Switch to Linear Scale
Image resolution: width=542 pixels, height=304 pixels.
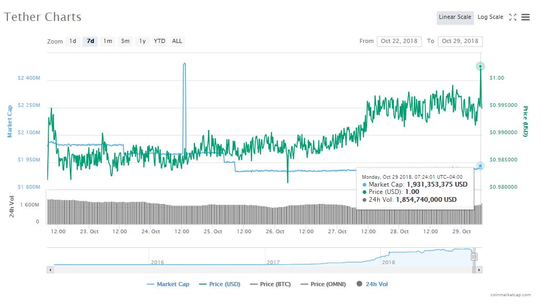455,17
